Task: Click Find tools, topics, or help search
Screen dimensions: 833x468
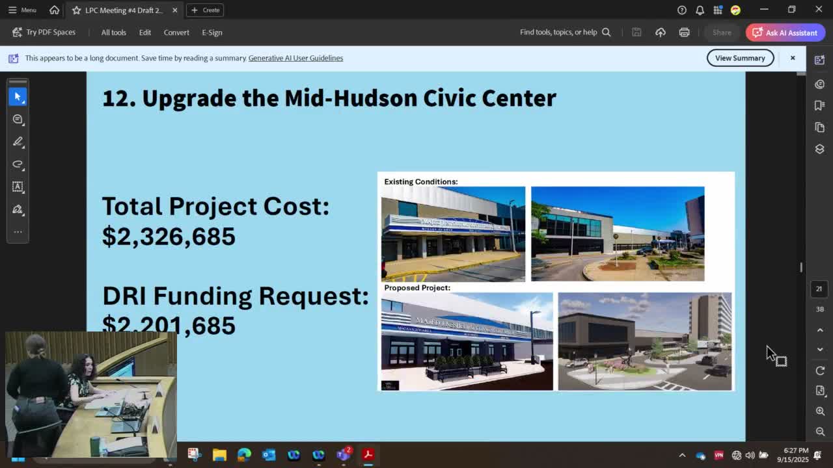Action: click(565, 32)
